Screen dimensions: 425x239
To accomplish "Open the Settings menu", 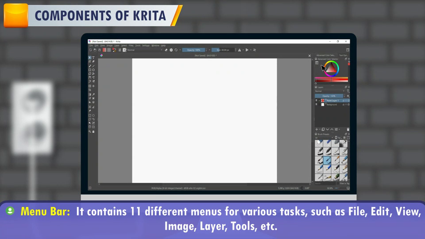I will pos(146,46).
